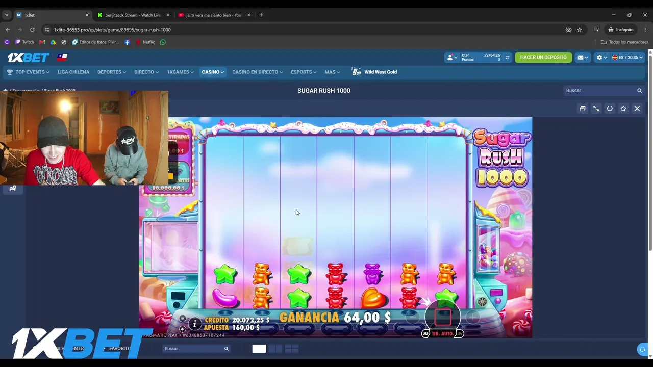Click the magnifier icon in the top search

(x=639, y=91)
